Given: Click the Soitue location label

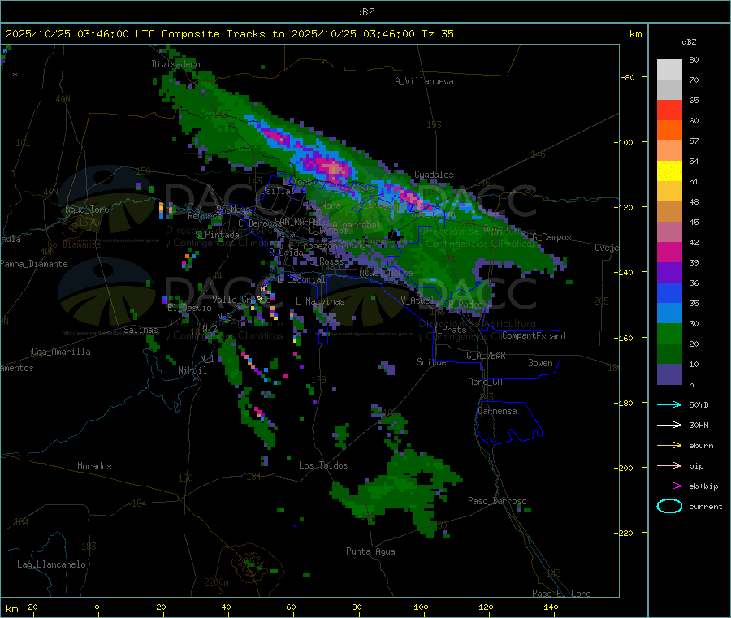Looking at the screenshot, I should point(431,362).
